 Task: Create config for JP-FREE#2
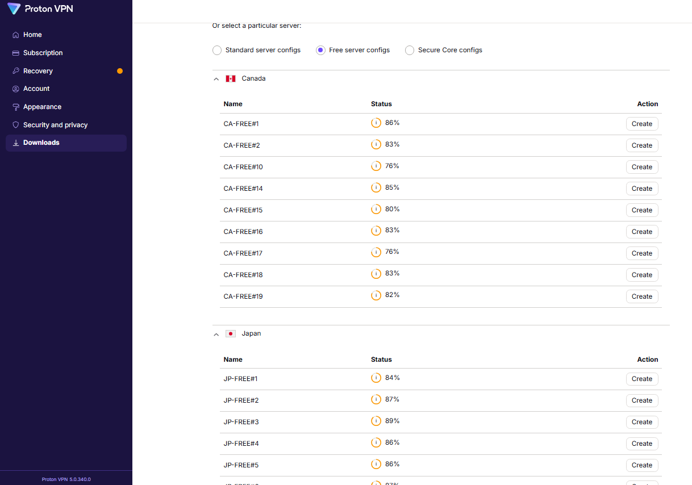coord(642,400)
